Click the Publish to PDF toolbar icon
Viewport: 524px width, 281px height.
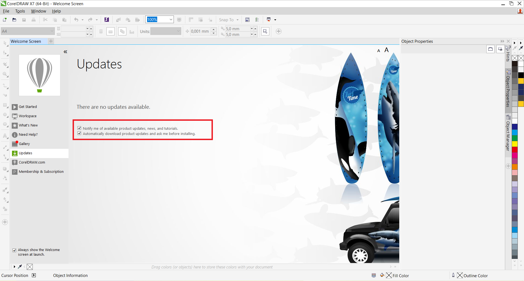[x=138, y=20]
